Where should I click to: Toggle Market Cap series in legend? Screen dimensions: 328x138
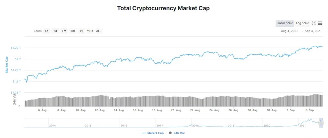point(153,133)
